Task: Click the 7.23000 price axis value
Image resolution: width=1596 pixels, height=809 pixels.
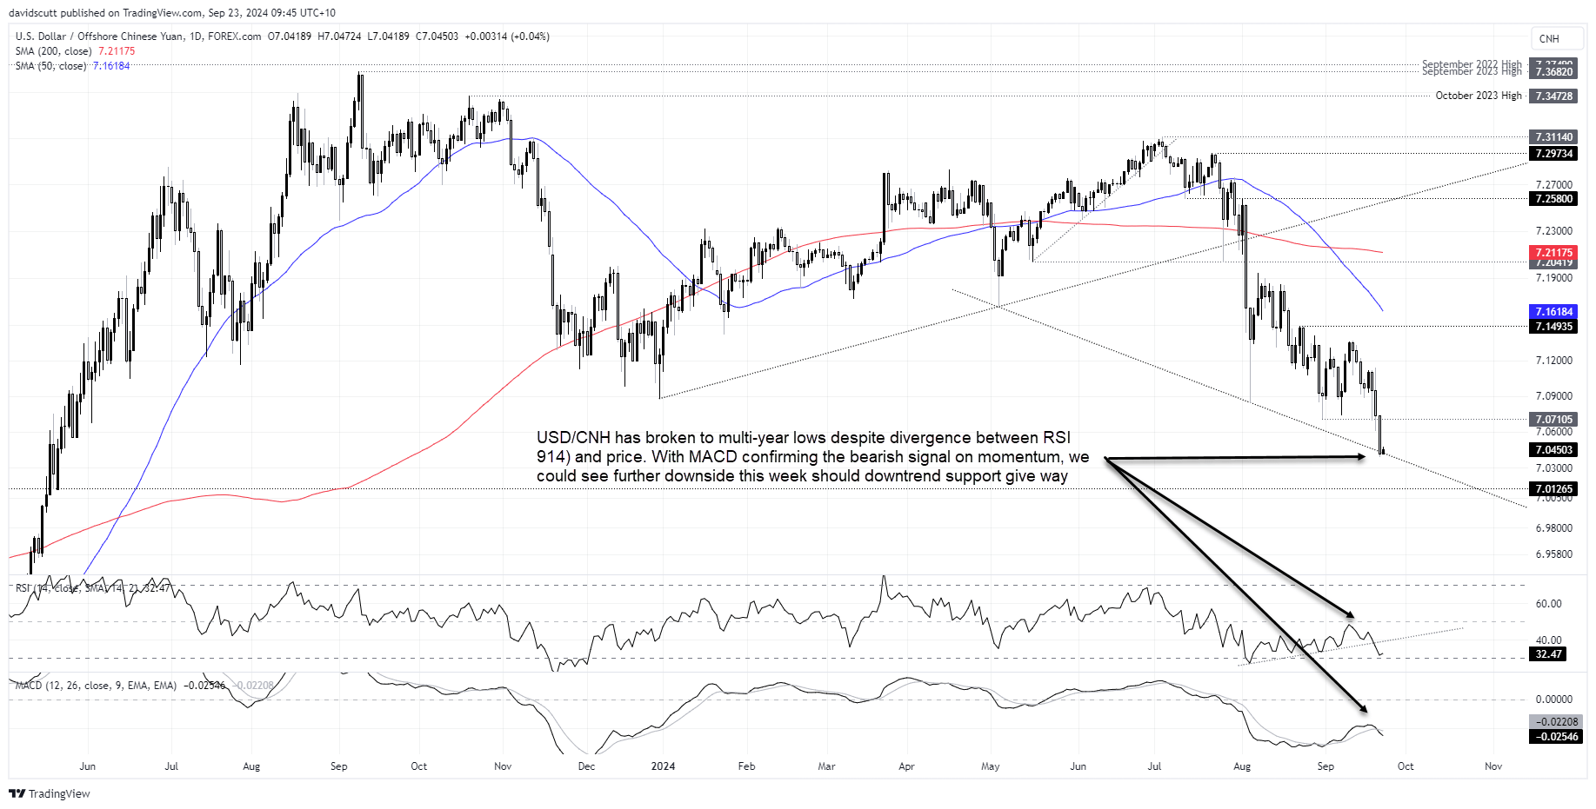Action: pos(1553,231)
